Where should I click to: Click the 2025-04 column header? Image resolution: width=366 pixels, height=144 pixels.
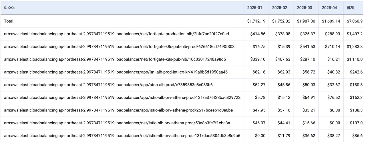coord(331,8)
